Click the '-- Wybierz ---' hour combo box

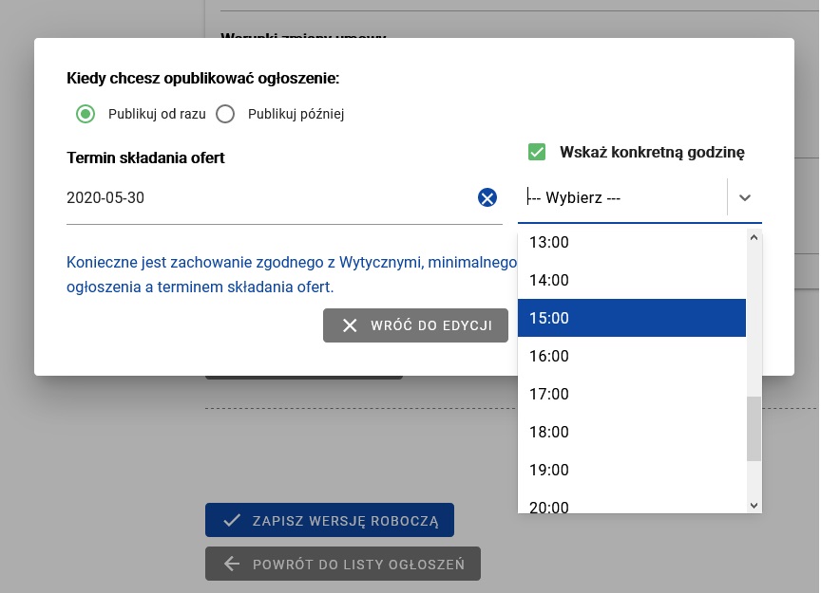click(x=622, y=197)
